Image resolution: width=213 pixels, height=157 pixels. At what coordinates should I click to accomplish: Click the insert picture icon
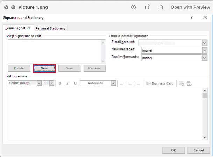tap(181, 83)
